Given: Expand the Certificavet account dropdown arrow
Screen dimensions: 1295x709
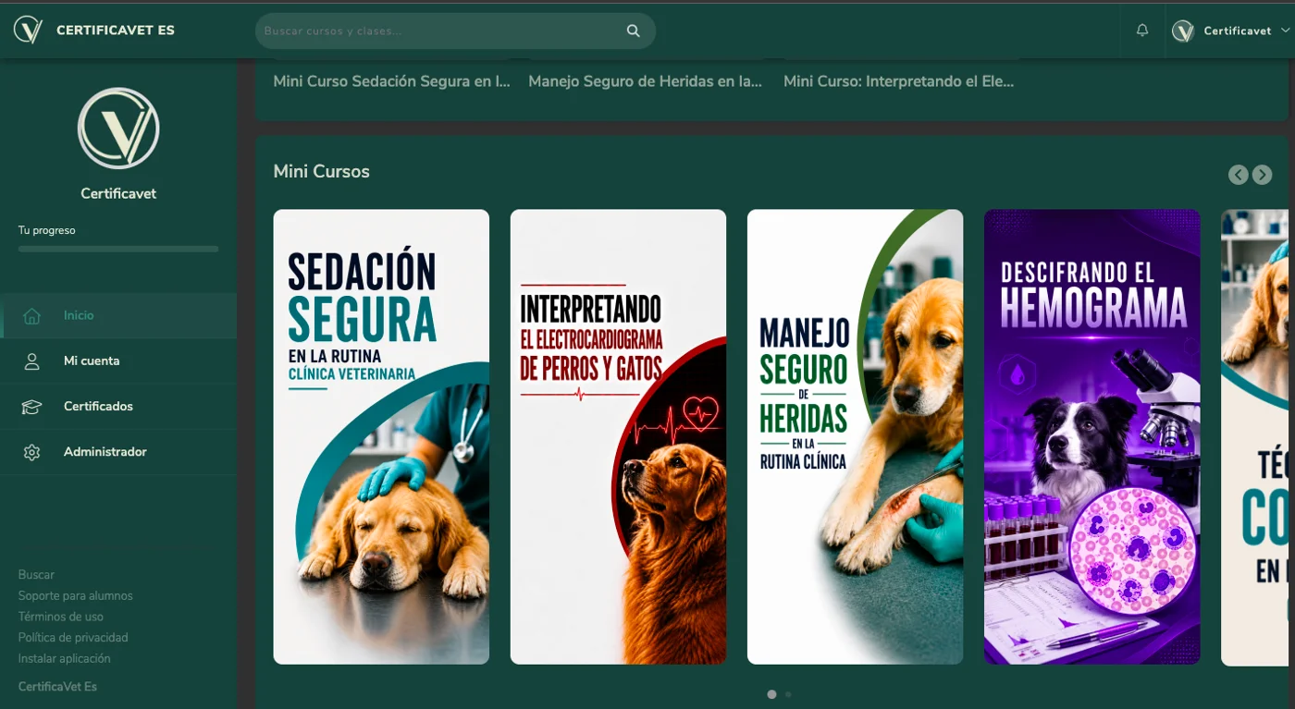Looking at the screenshot, I should (1285, 31).
